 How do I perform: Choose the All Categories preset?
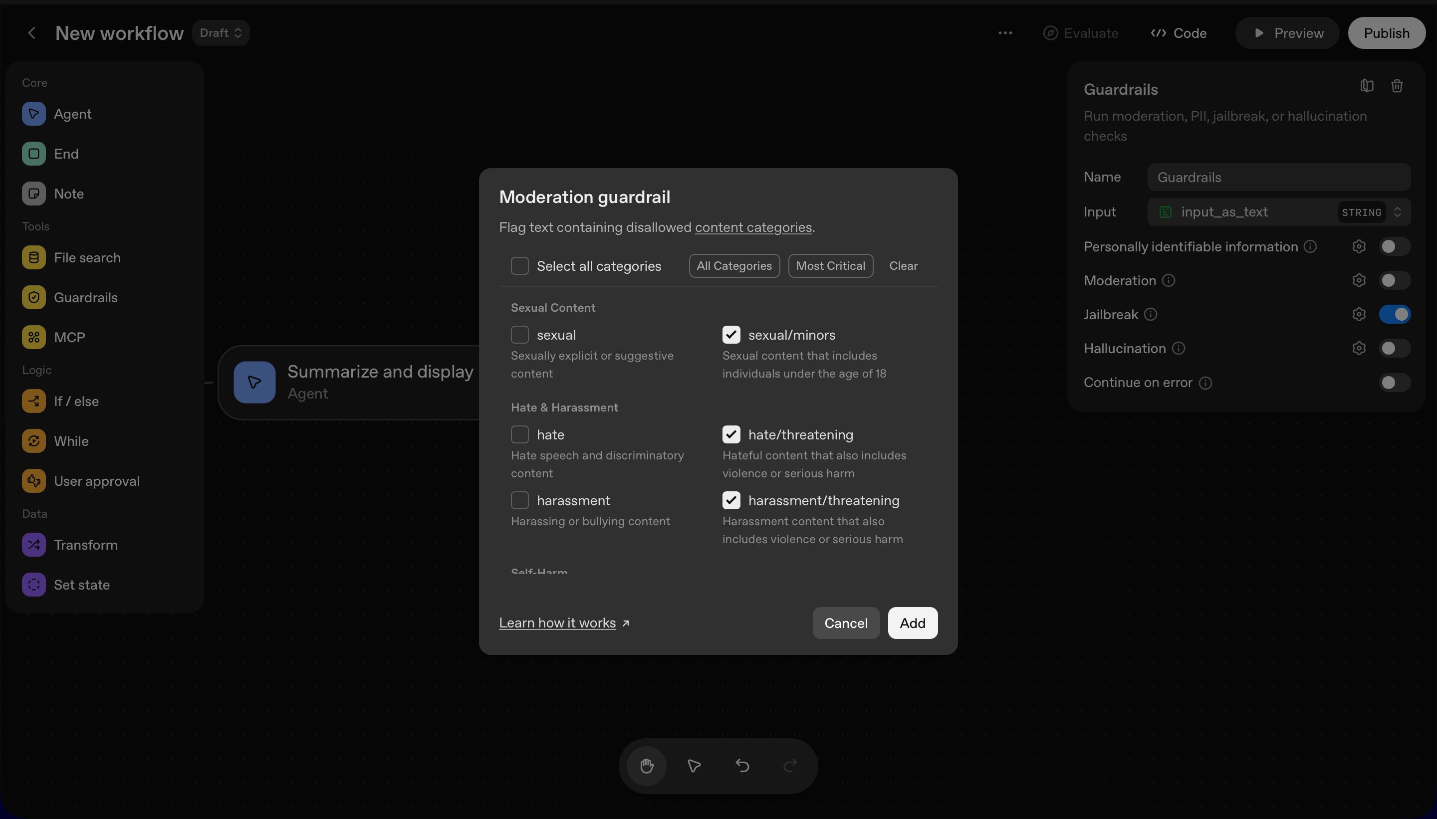pyautogui.click(x=733, y=266)
